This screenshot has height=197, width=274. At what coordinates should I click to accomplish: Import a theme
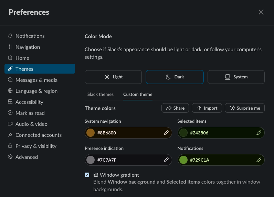tap(207, 108)
